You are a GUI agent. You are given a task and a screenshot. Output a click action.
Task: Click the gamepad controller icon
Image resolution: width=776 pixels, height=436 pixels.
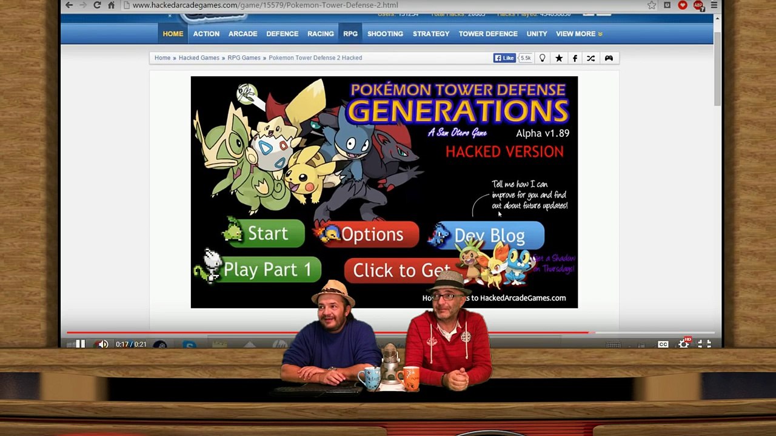pyautogui.click(x=609, y=58)
